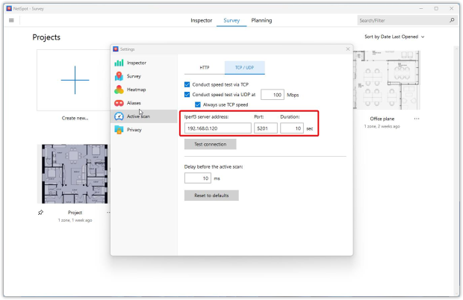The width and height of the screenshot is (463, 300).
Task: Open the HTTP tab in Settings
Action: [x=205, y=68]
